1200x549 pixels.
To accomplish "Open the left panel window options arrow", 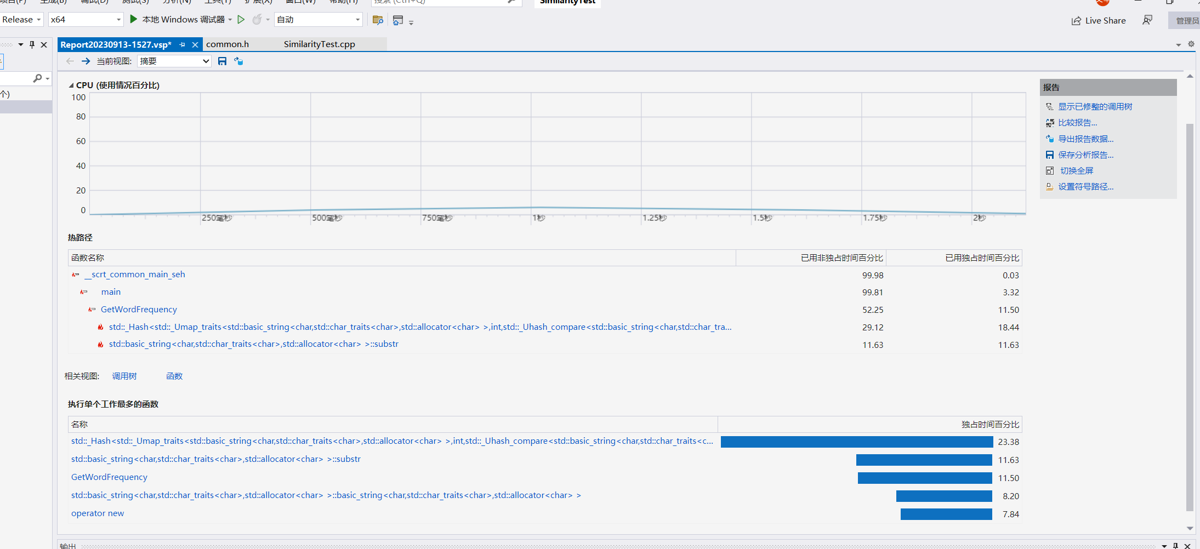I will tap(21, 44).
